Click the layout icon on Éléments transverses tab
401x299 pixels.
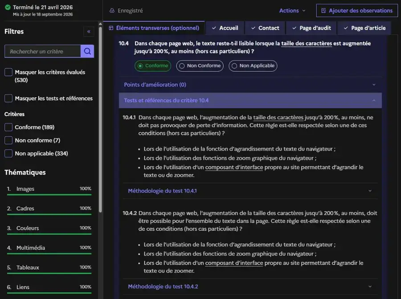pos(111,28)
